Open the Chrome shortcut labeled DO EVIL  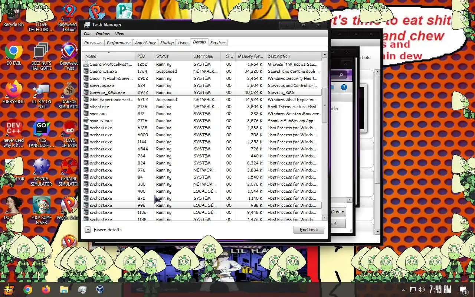(14, 54)
